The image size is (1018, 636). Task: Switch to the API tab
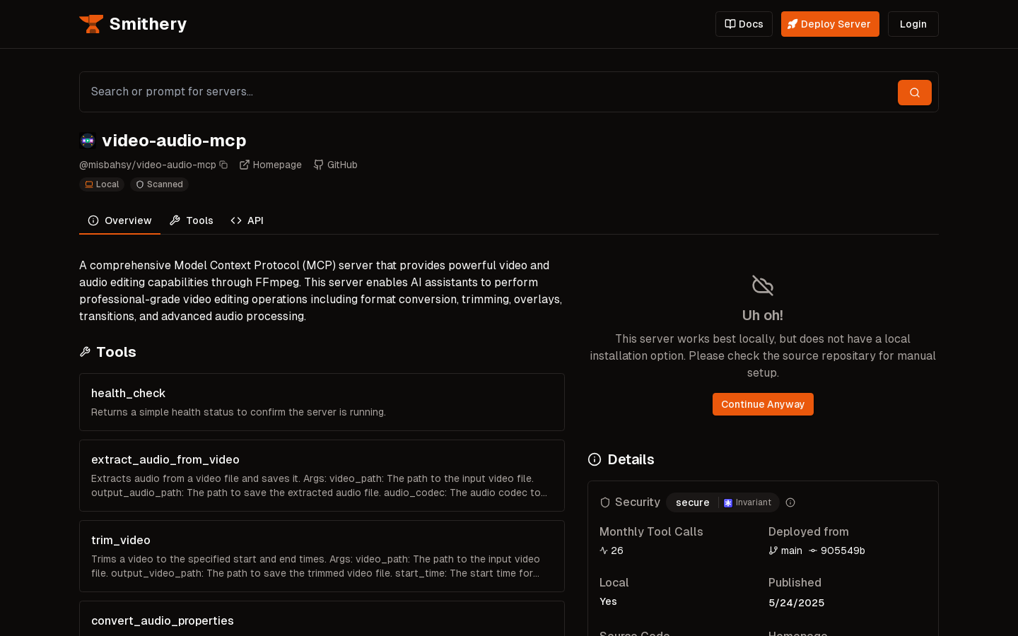point(247,220)
